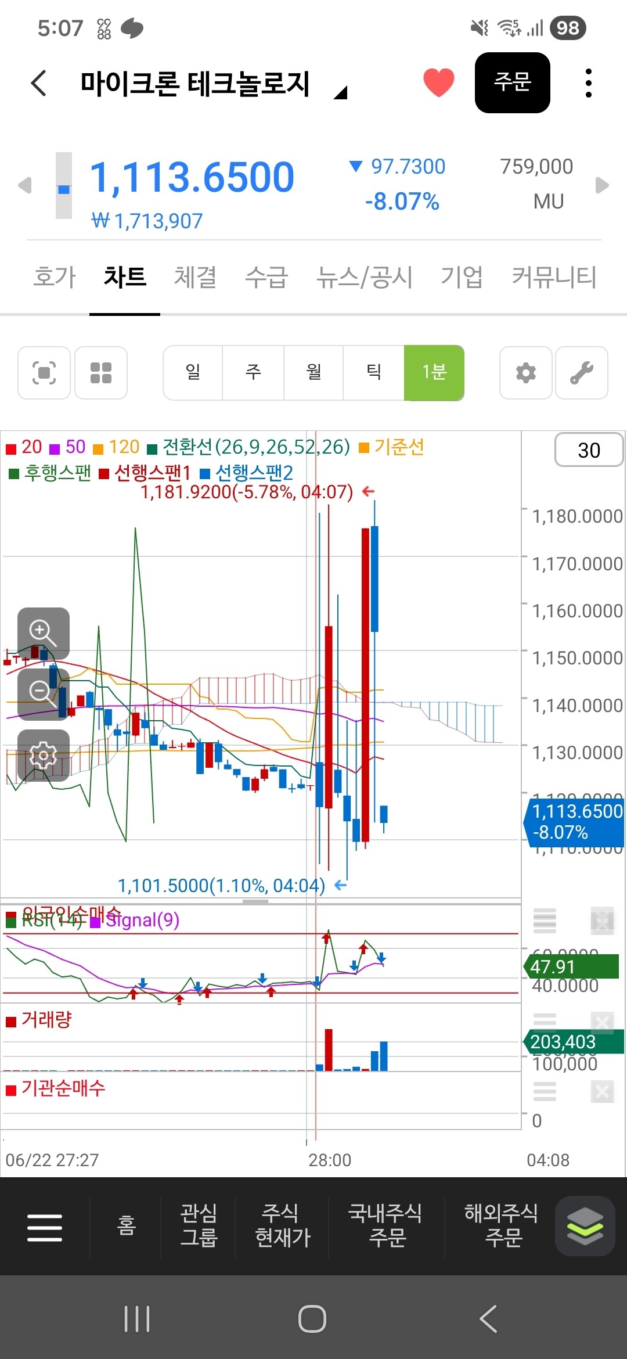Image resolution: width=627 pixels, height=1359 pixels.
Task: Select 주 weekly chart period
Action: tap(253, 372)
